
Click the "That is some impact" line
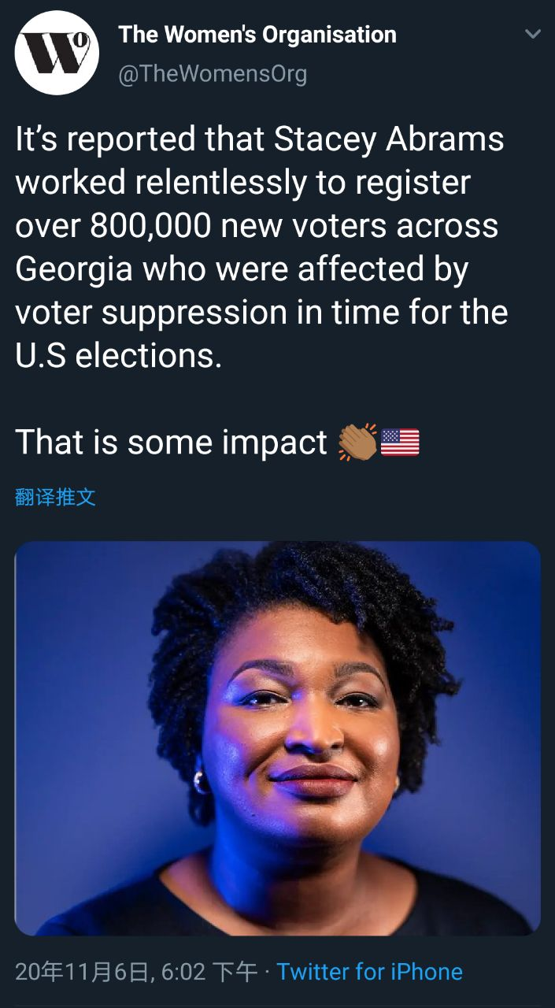171,443
